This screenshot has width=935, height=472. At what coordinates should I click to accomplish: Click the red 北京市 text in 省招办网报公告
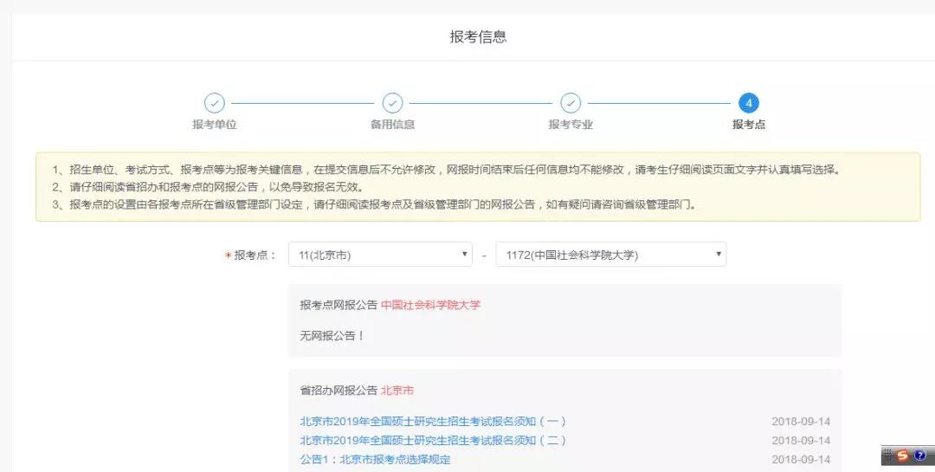(x=397, y=391)
